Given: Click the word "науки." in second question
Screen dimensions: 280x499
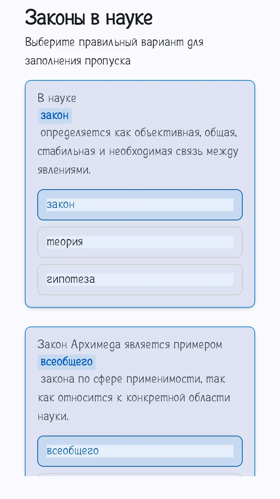Looking at the screenshot, I should (x=53, y=416).
